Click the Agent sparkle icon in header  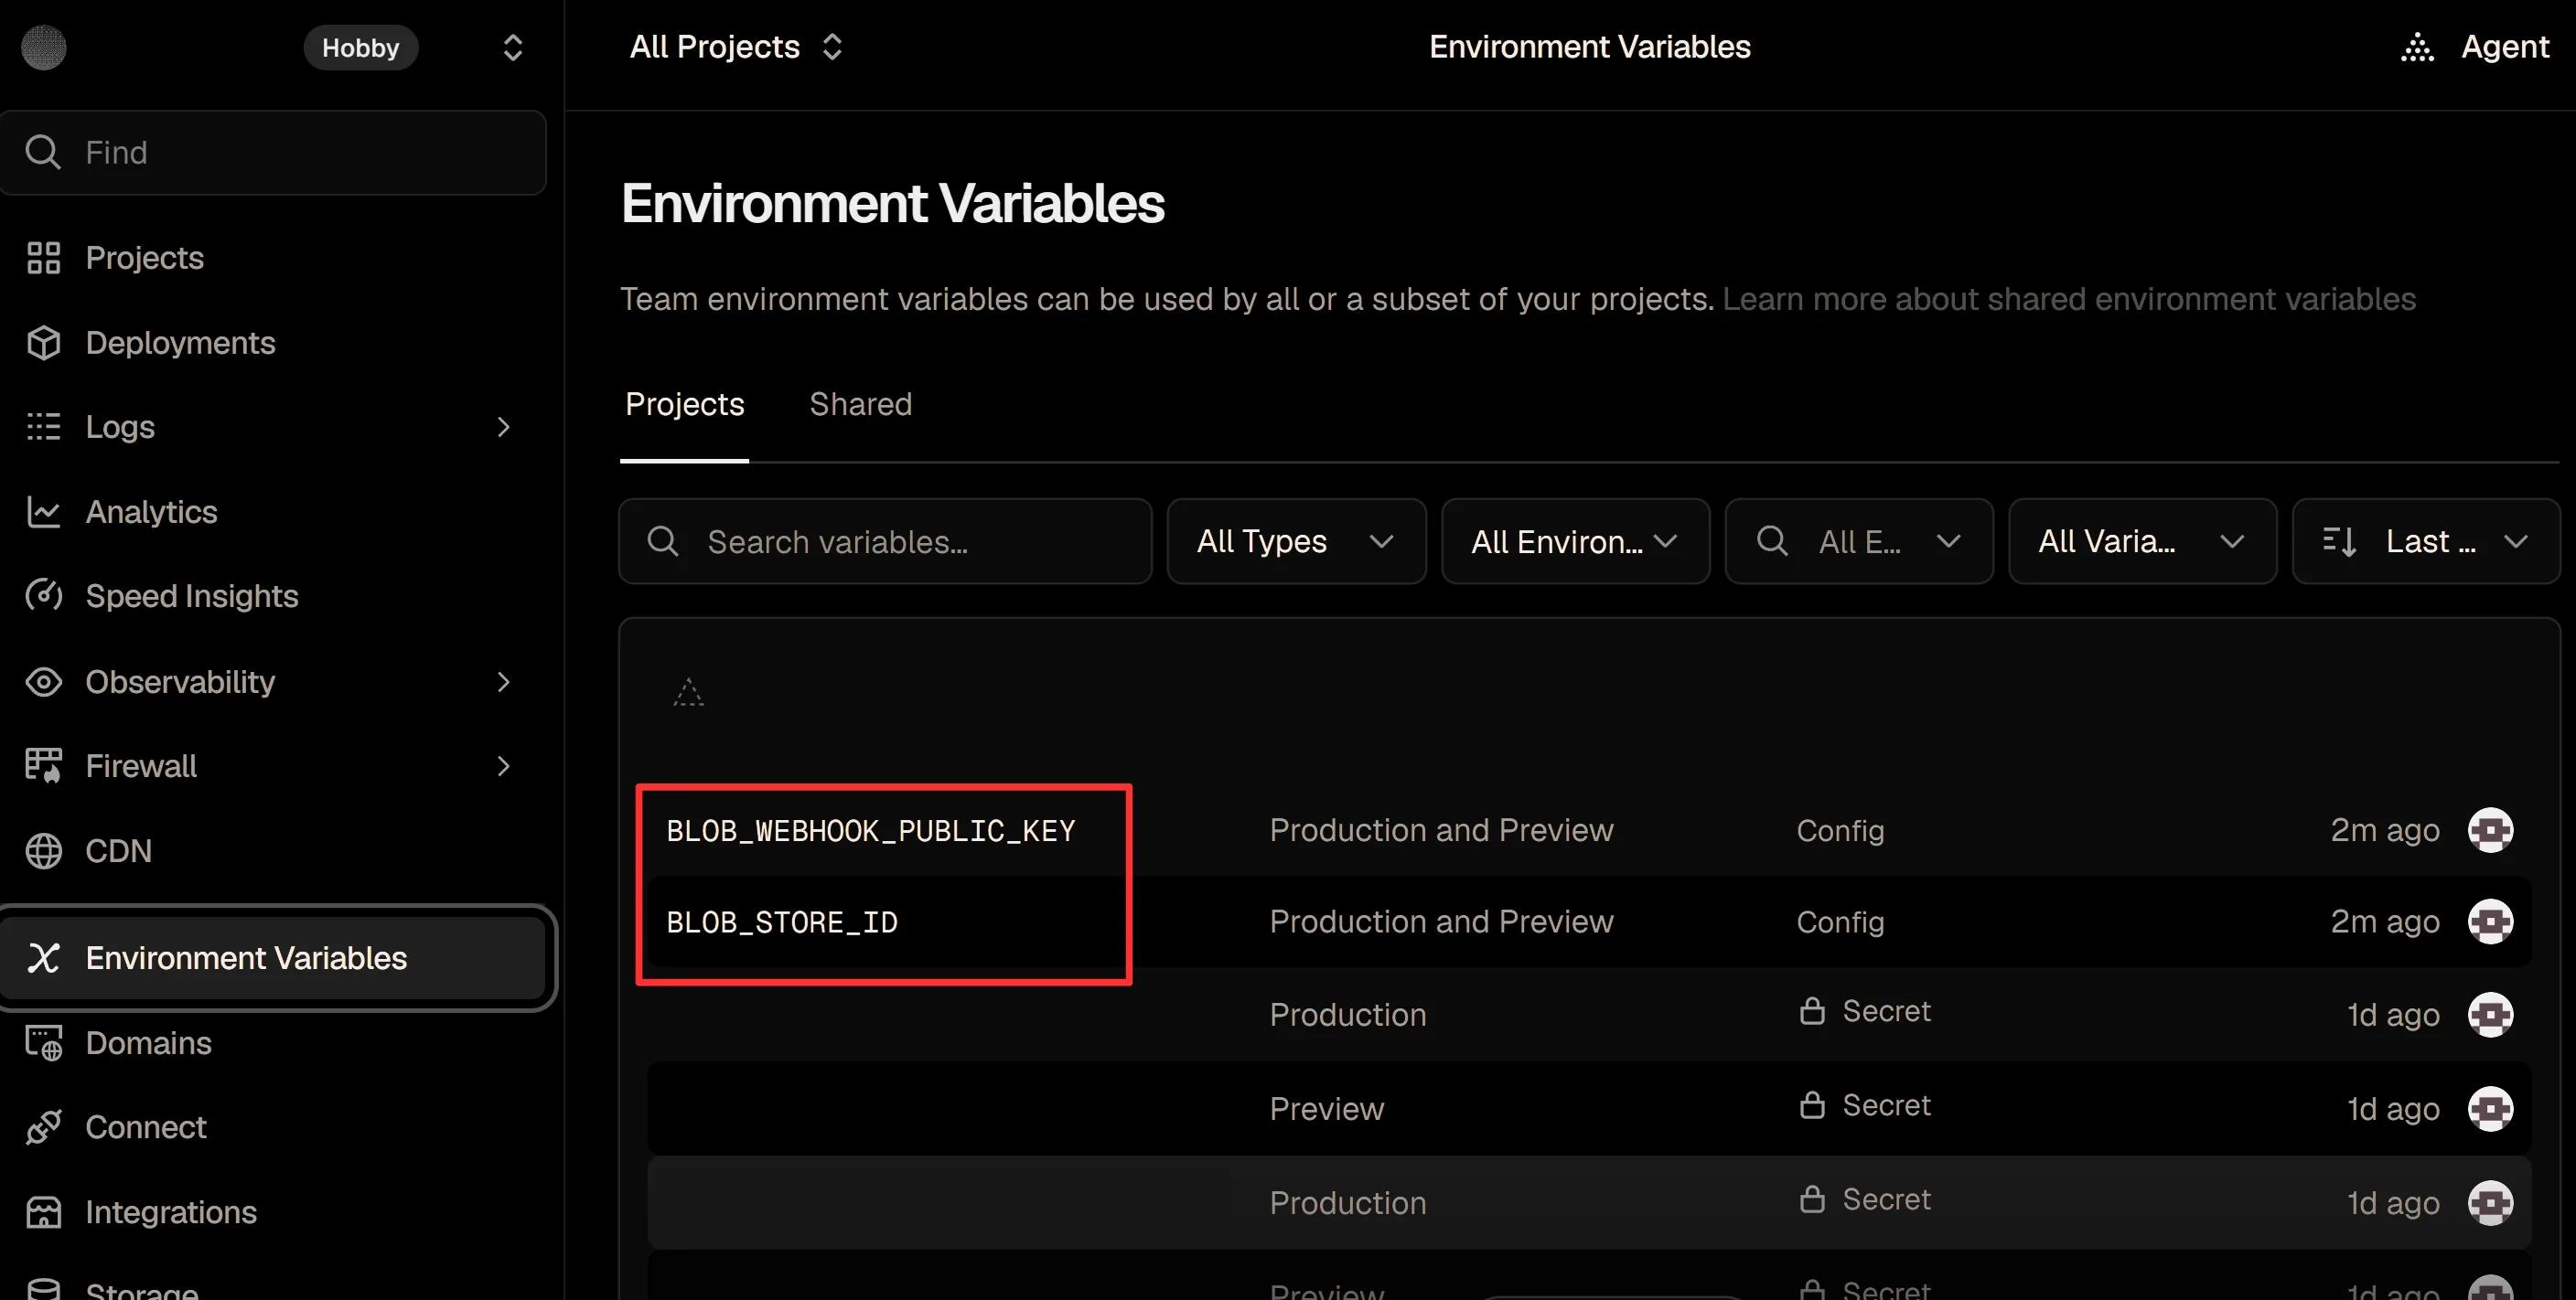click(x=2417, y=47)
